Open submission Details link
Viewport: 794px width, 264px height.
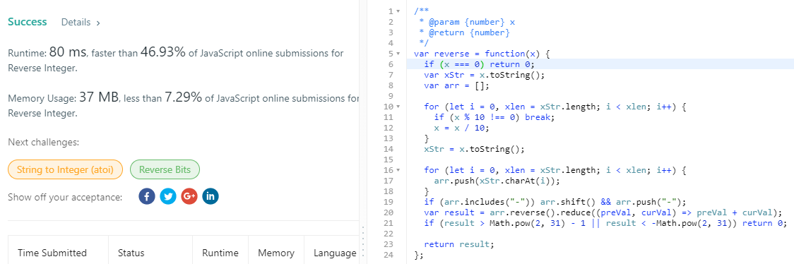(81, 23)
